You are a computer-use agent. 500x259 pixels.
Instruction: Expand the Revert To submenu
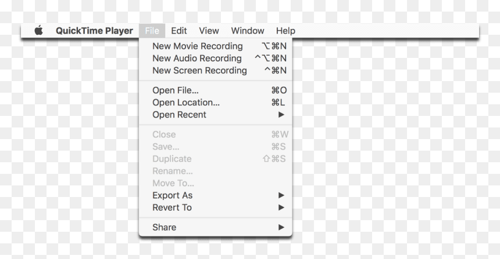216,207
